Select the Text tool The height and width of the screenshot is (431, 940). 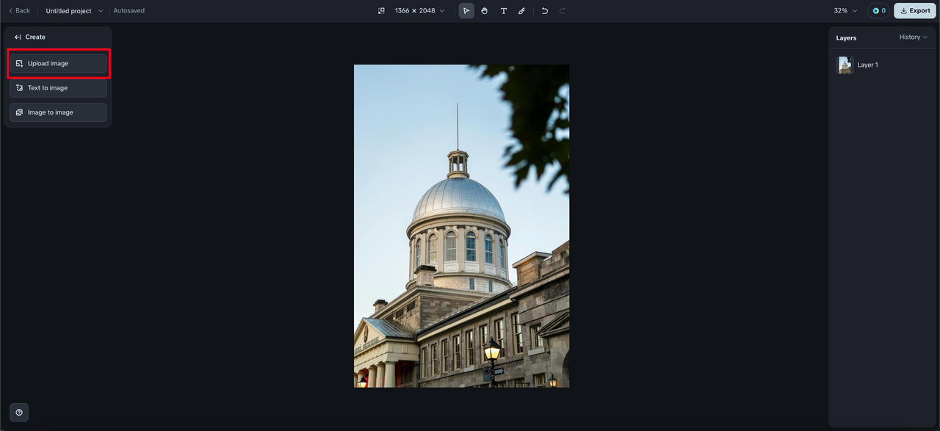pos(503,11)
